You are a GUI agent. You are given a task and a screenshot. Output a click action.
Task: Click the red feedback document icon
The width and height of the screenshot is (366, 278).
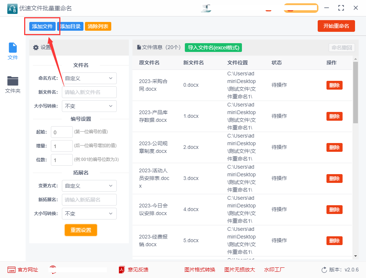click(x=122, y=270)
